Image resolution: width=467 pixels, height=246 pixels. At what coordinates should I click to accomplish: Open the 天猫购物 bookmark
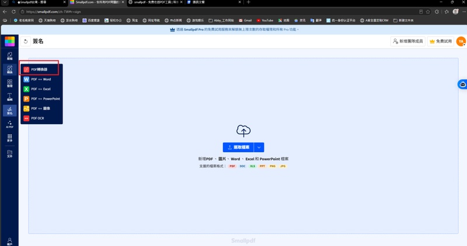point(47,20)
